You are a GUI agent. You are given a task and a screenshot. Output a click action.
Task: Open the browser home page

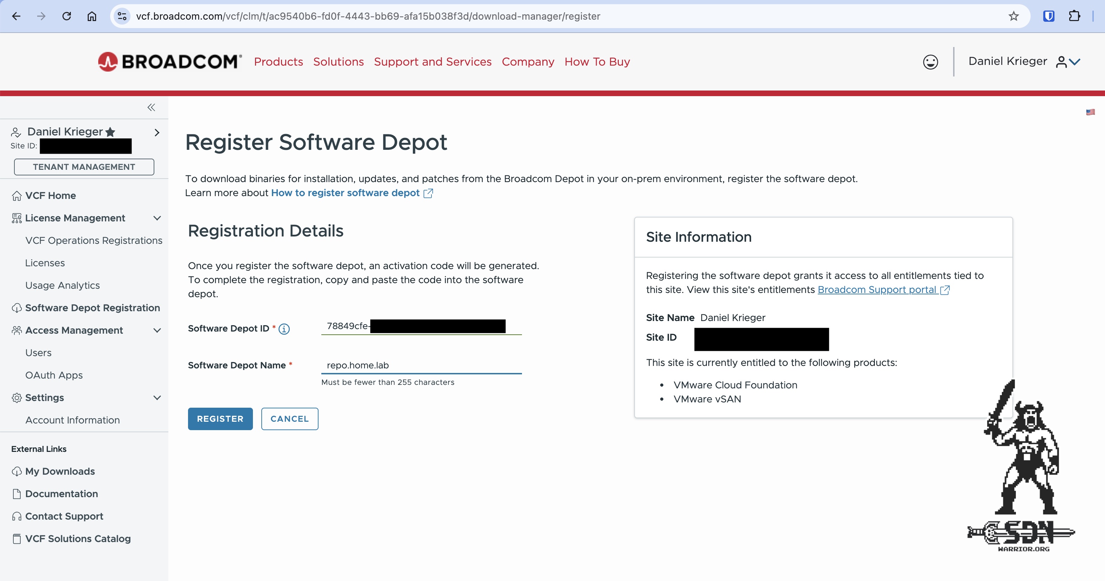[x=92, y=16]
